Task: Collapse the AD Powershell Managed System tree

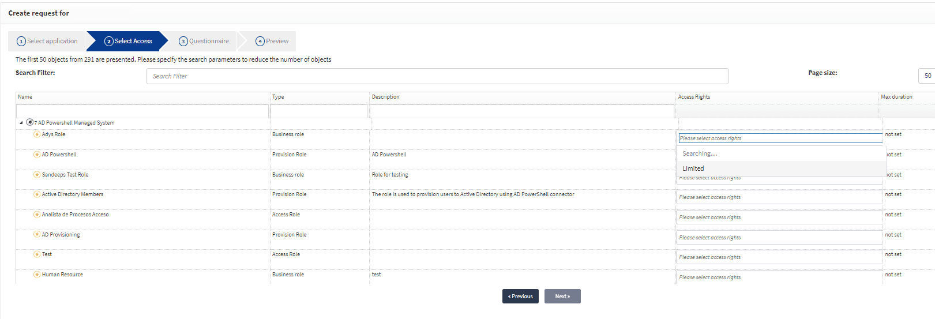Action: click(x=21, y=123)
